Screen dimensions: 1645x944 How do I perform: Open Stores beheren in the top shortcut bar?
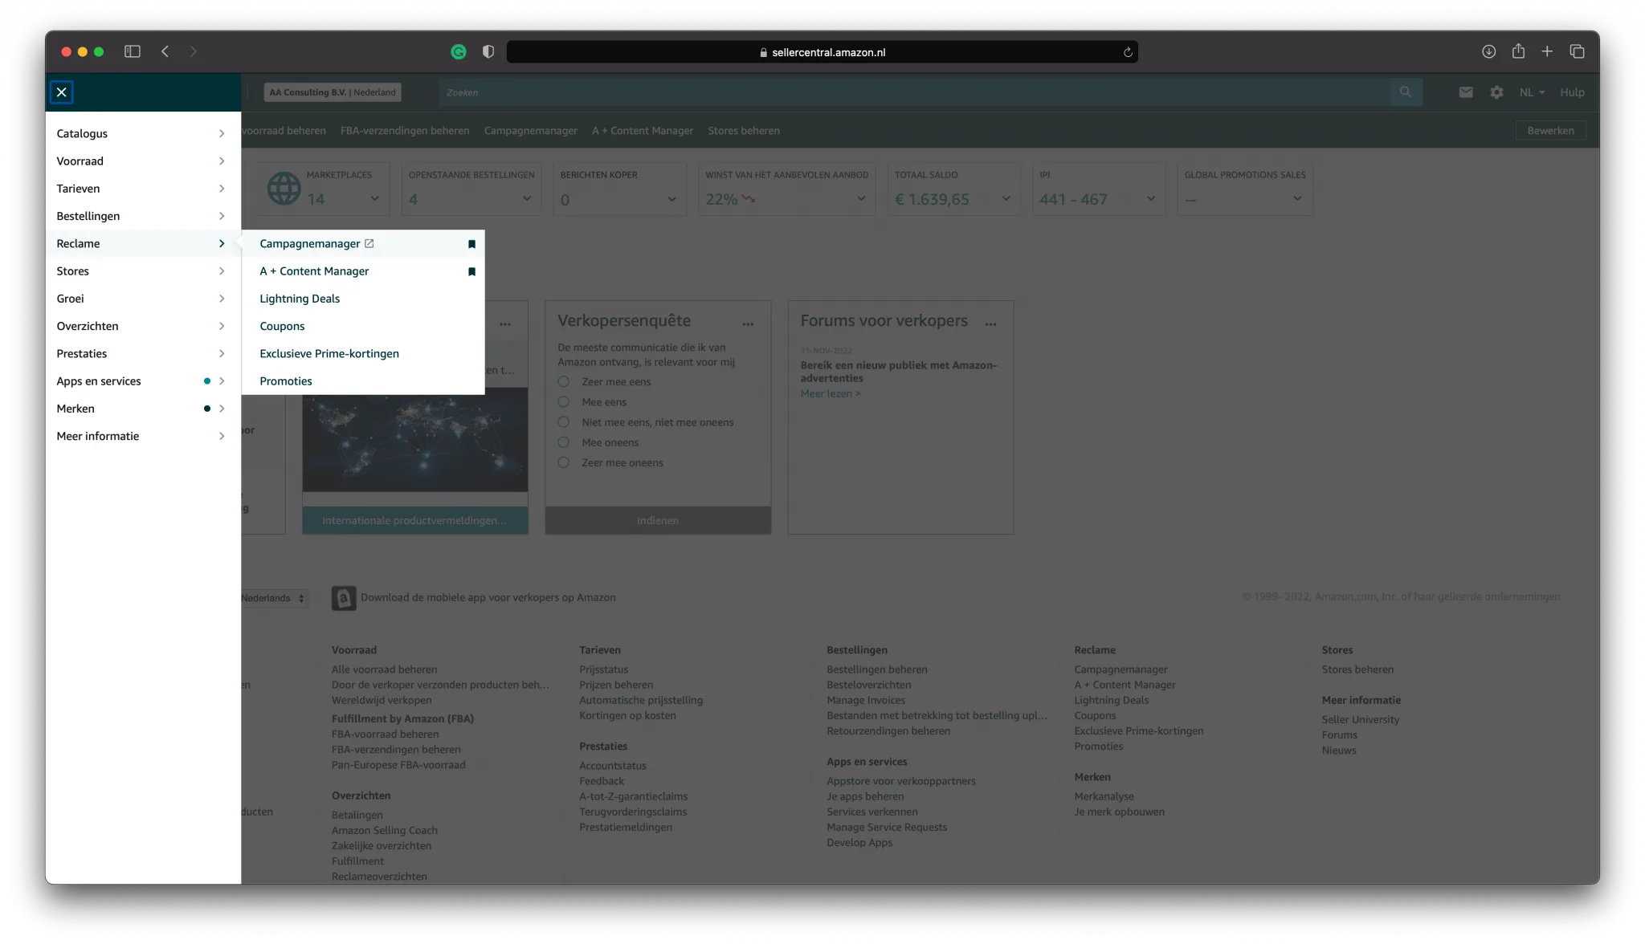744,131
